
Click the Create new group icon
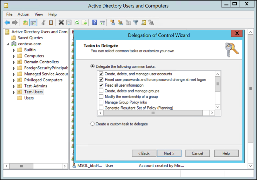coord(121,23)
